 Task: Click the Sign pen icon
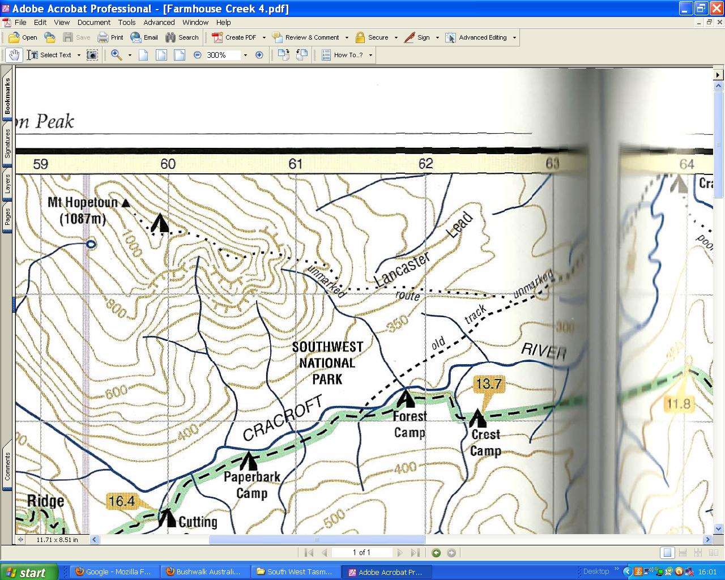pyautogui.click(x=410, y=37)
